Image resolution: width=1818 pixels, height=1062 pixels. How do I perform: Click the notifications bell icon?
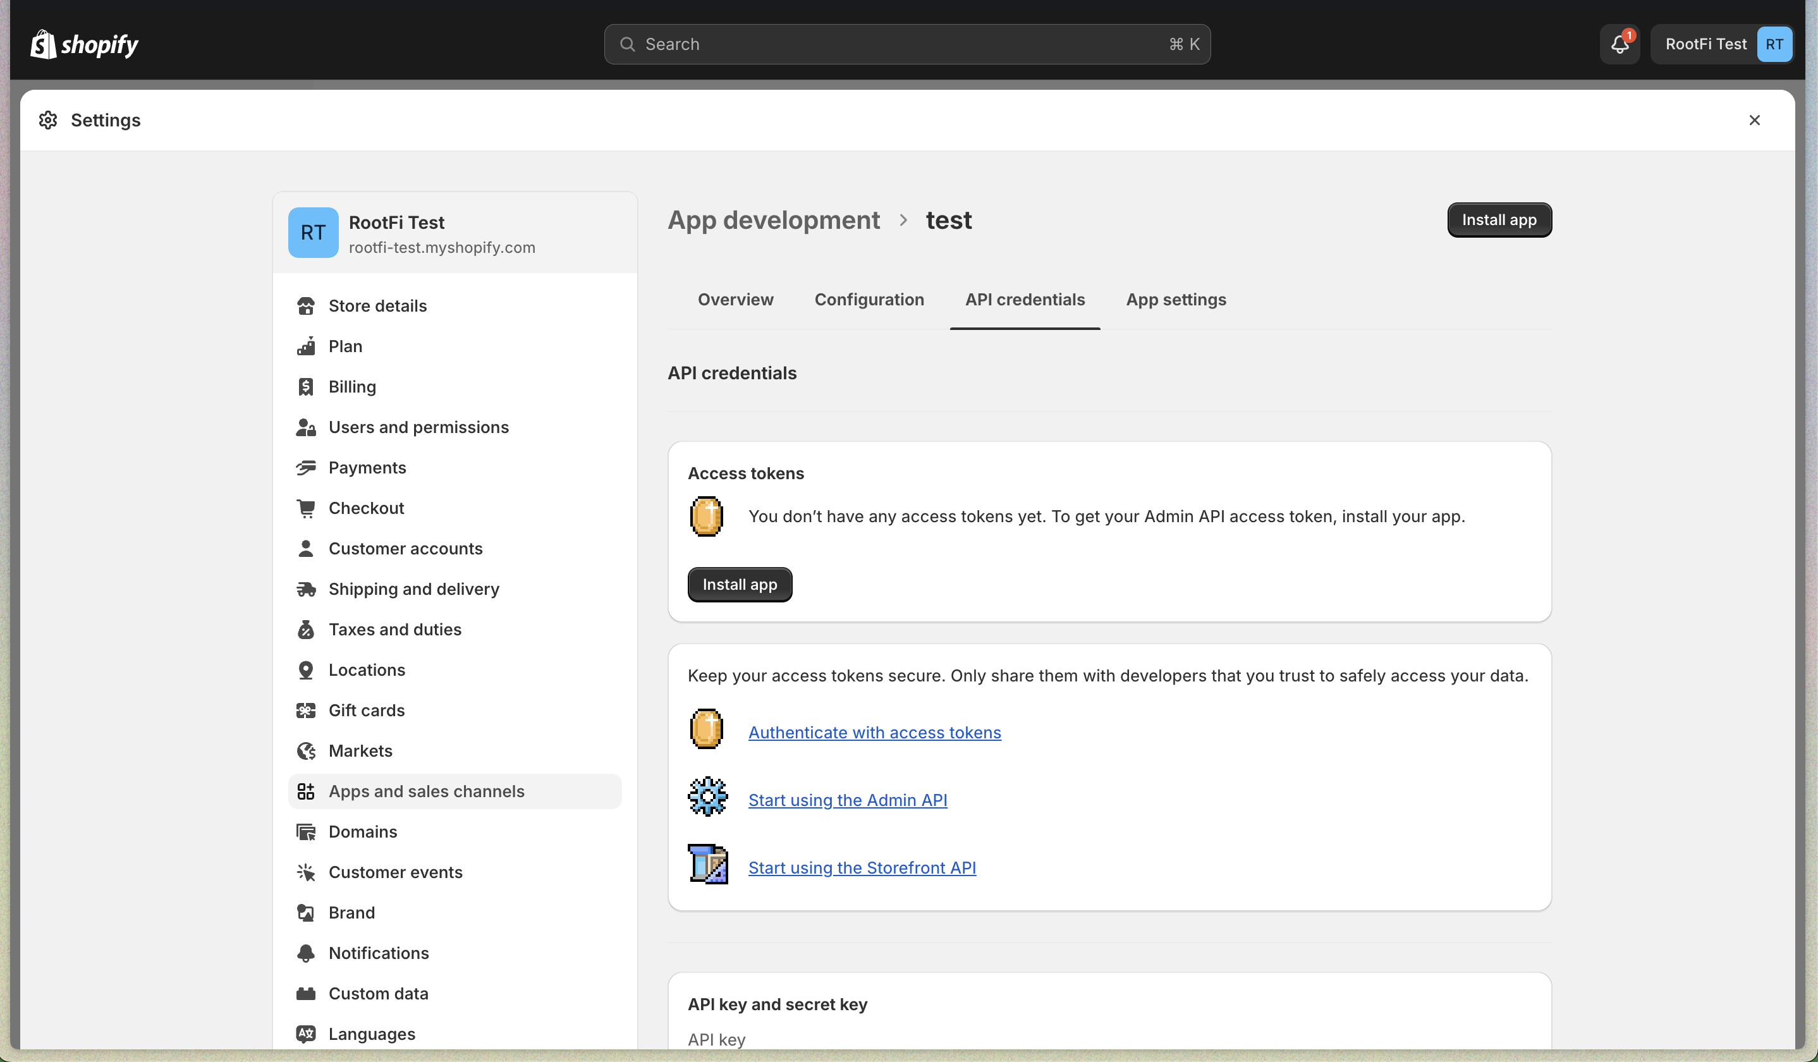pos(1620,44)
